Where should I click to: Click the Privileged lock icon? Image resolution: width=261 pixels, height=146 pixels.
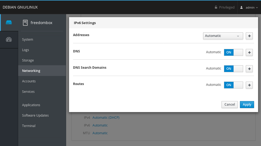point(216,7)
